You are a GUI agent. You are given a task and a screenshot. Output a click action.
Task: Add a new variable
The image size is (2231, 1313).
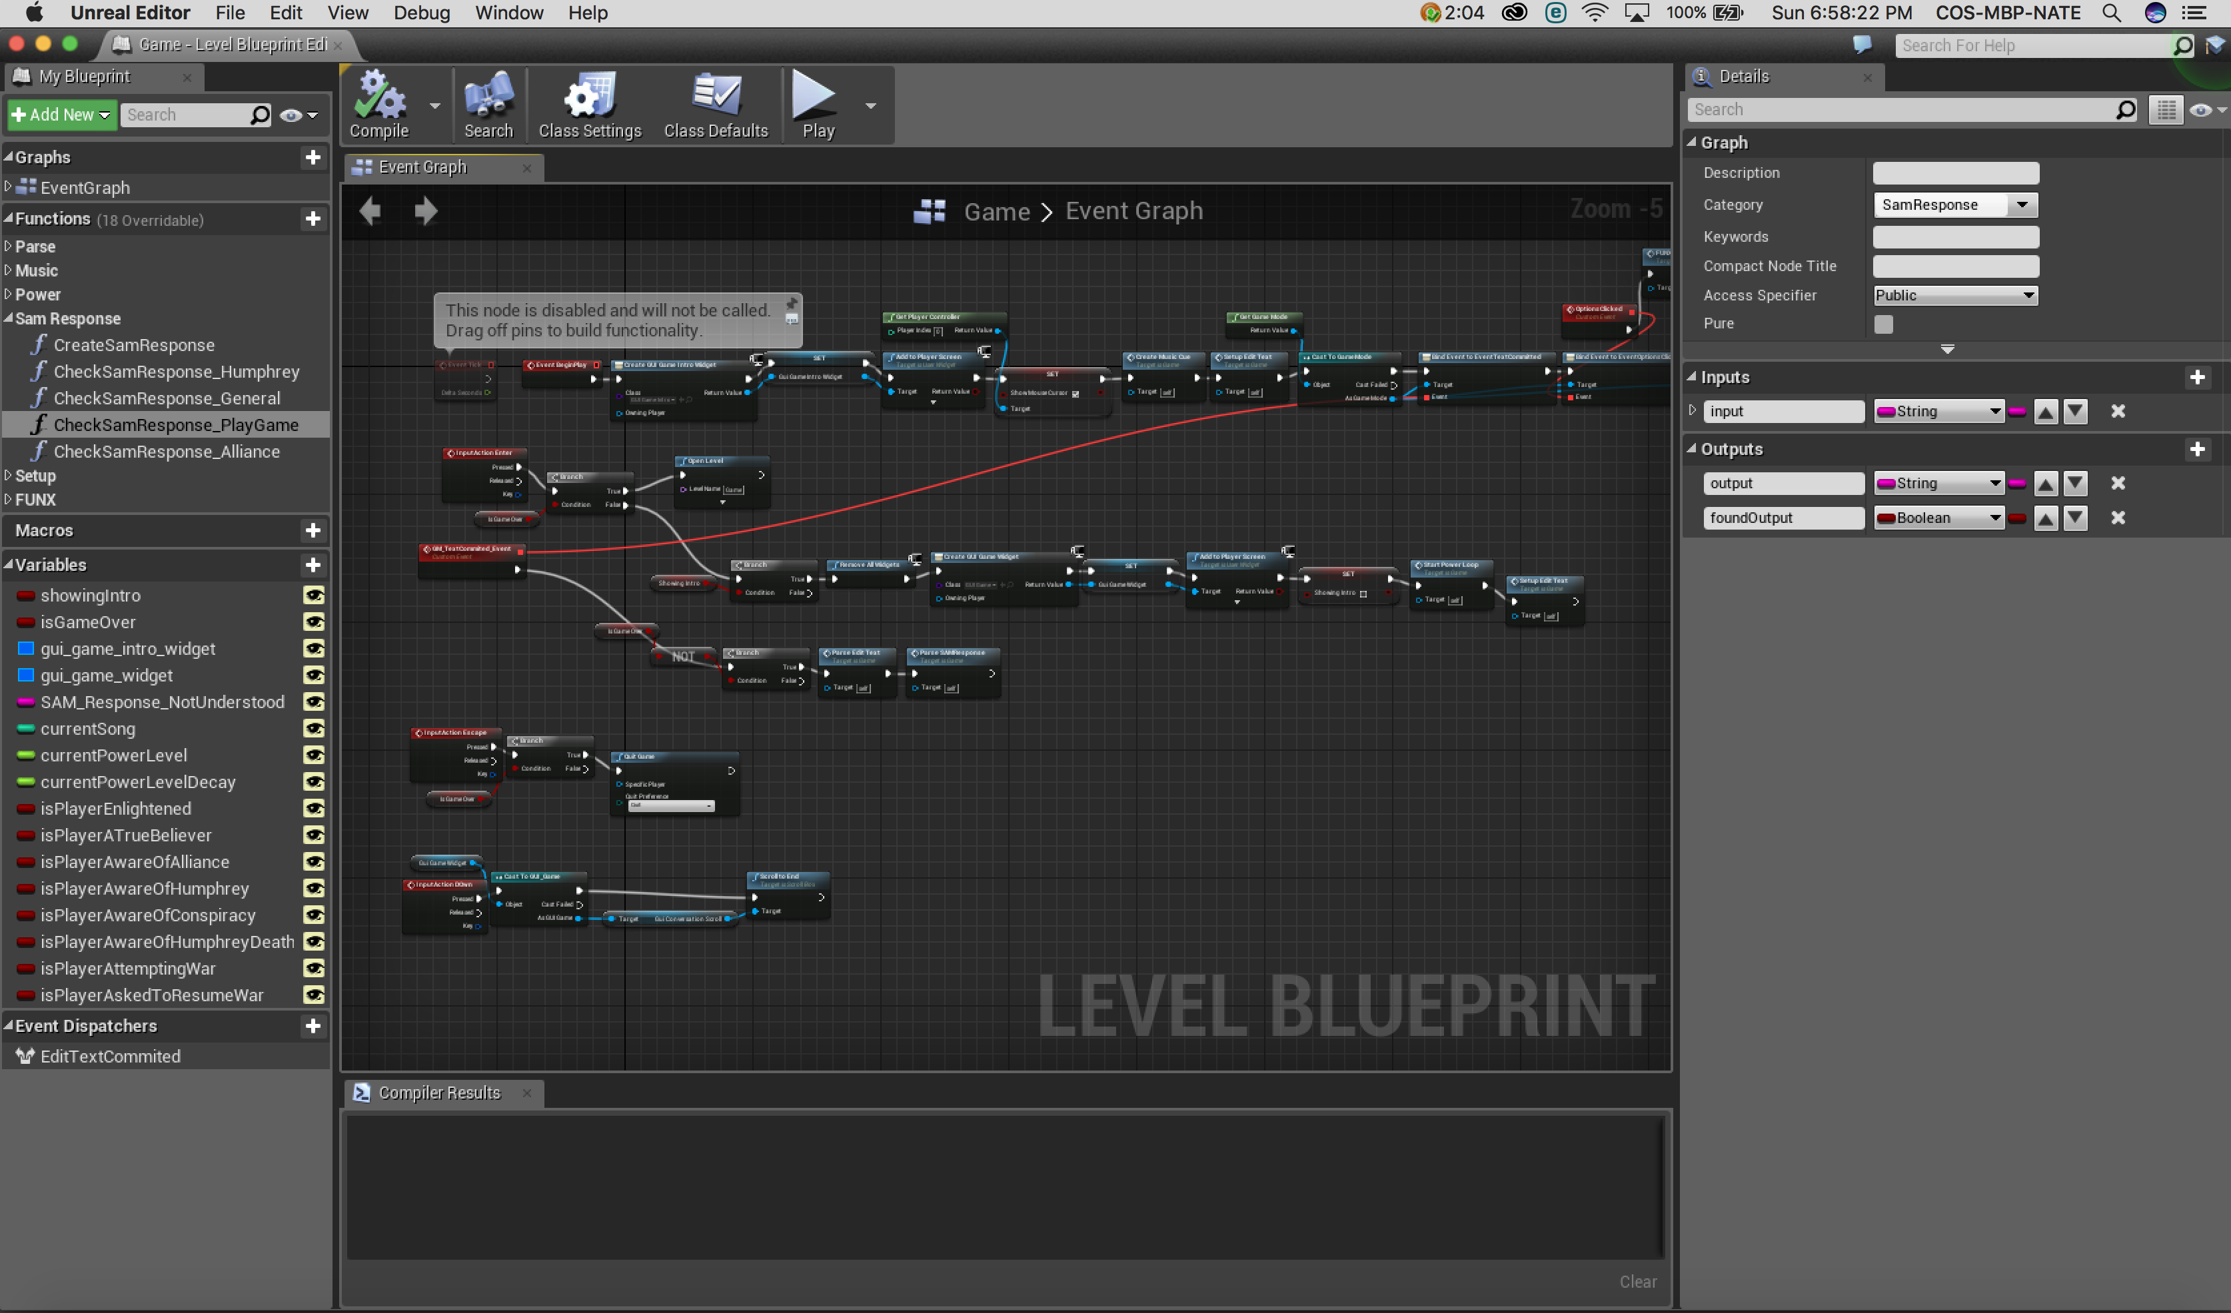point(313,564)
